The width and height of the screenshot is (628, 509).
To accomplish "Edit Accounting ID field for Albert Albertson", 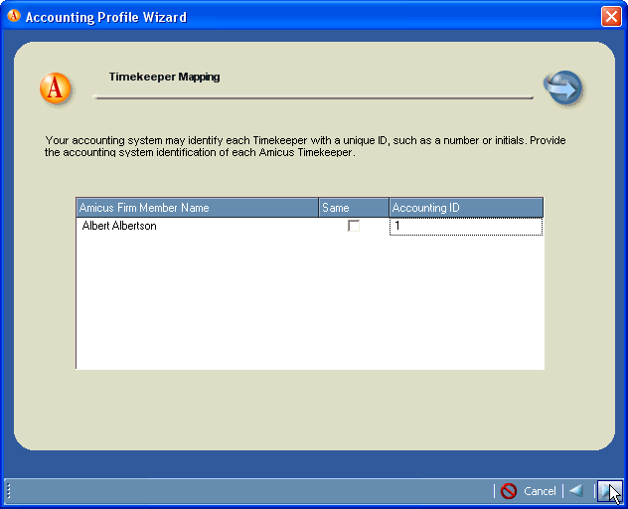I will coord(465,227).
